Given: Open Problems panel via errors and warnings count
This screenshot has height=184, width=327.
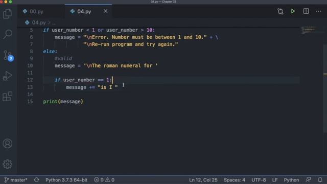Looking at the screenshot, I should pyautogui.click(x=104, y=180).
